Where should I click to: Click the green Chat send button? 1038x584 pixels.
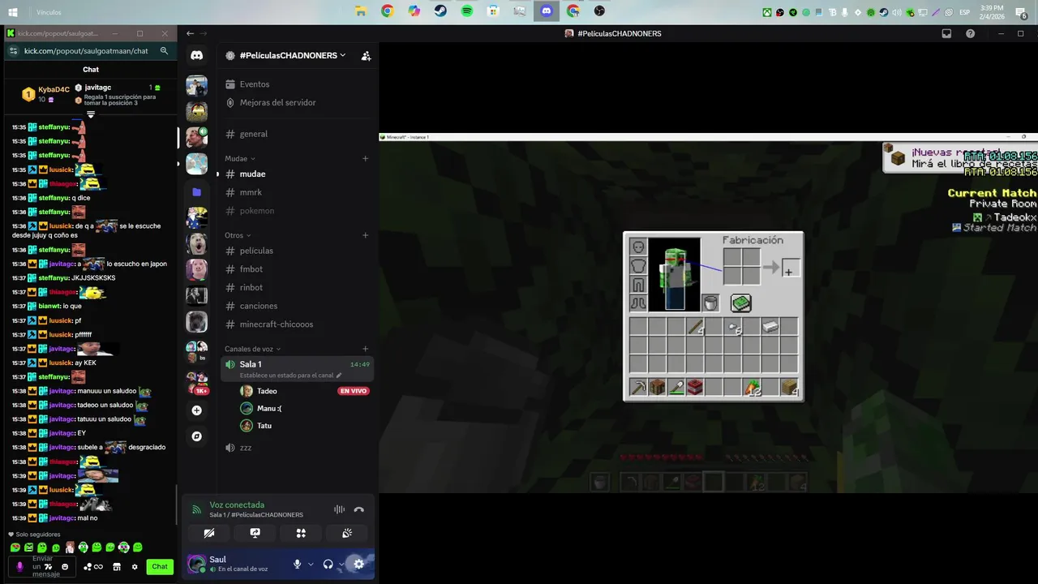tap(160, 566)
